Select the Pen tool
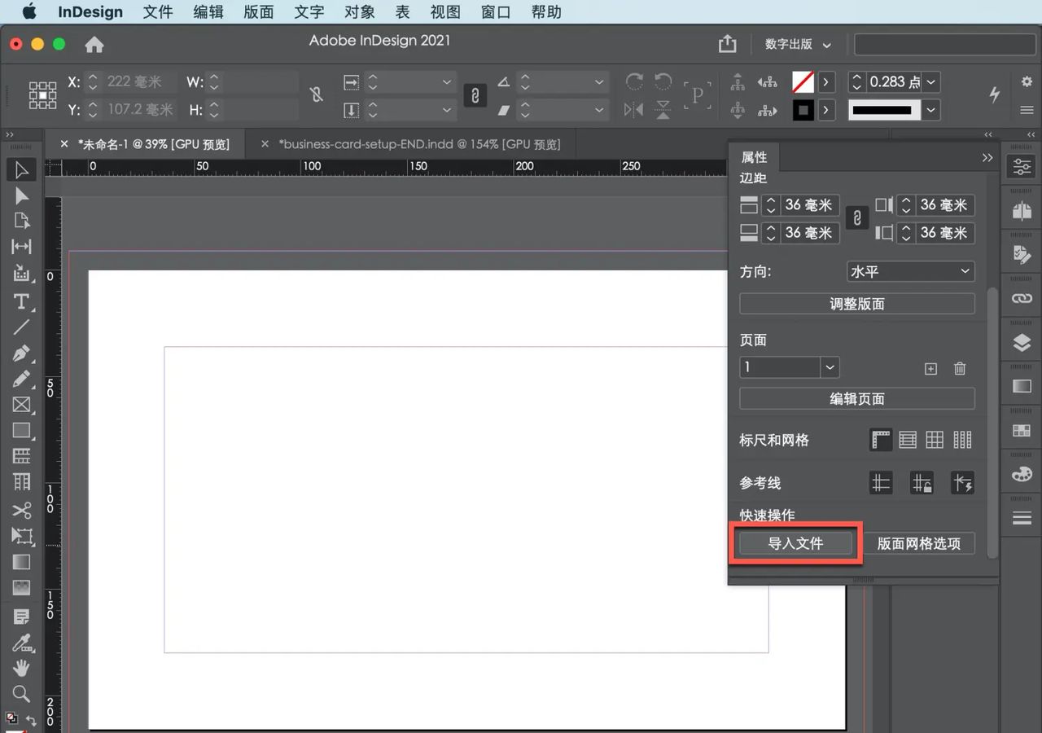The width and height of the screenshot is (1042, 733). [21, 353]
